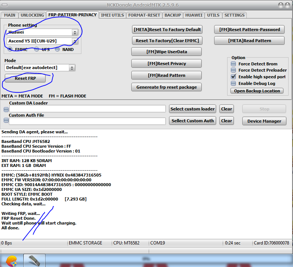Click the [META]Read Pattern button
Screen dimensions: 293x267
click(x=249, y=41)
